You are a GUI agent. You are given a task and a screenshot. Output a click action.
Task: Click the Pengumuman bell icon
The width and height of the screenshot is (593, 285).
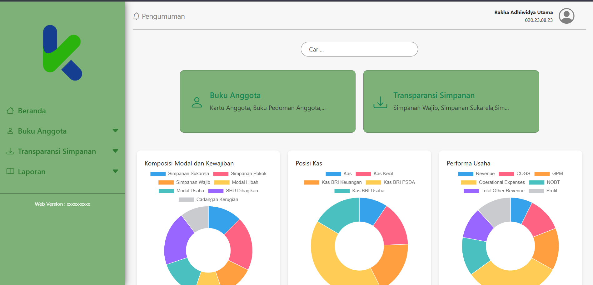(x=136, y=16)
